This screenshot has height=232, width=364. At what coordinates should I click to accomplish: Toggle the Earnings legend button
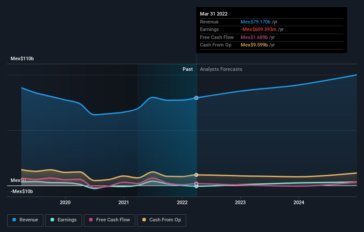[x=63, y=220]
